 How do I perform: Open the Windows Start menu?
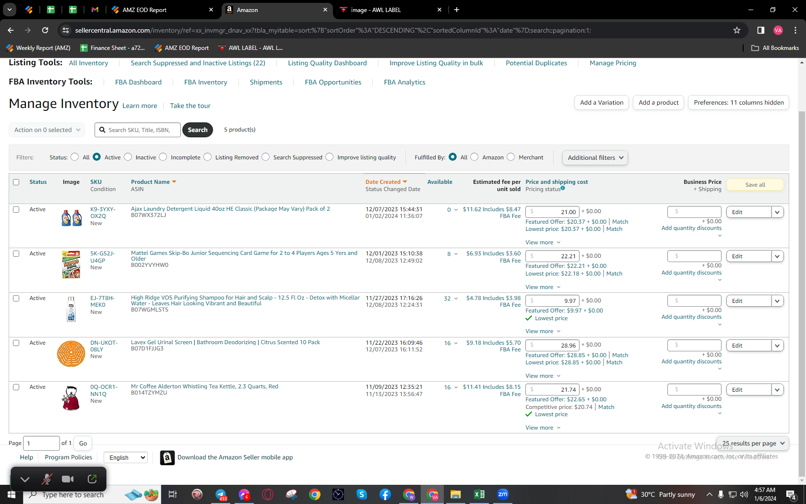(x=12, y=494)
